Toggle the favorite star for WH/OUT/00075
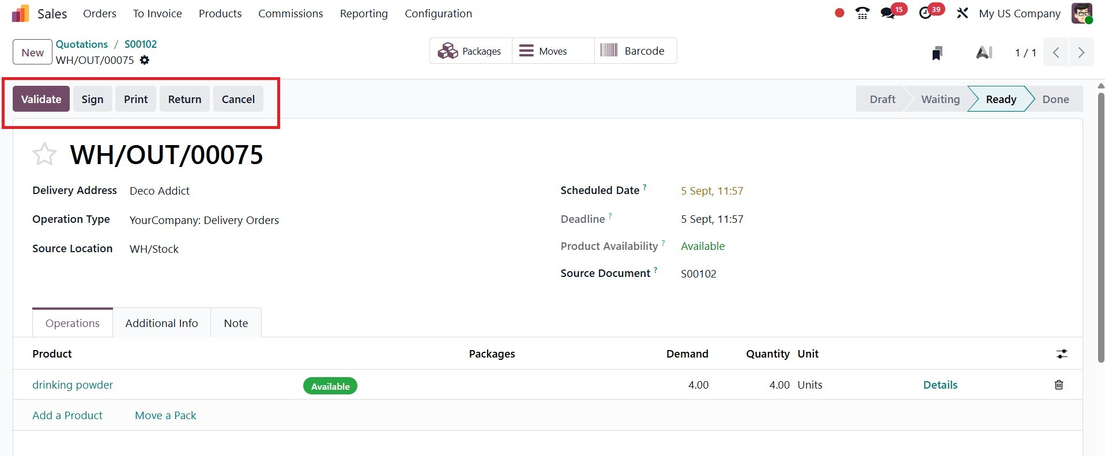Viewport: 1105px width, 456px height. (44, 154)
